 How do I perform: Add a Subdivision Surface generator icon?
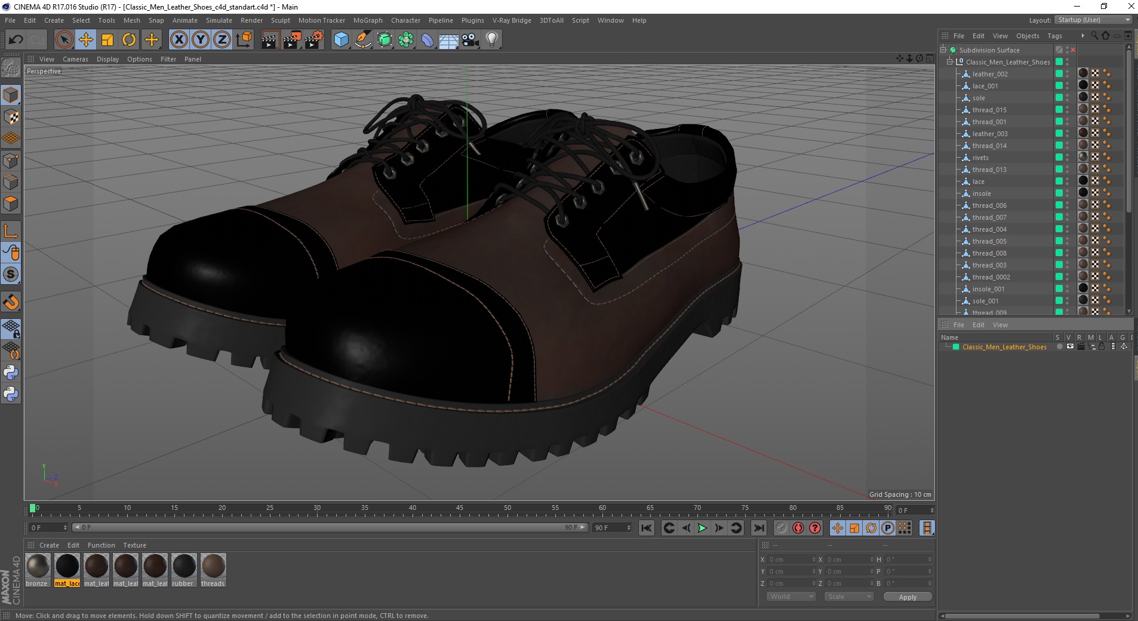tap(385, 40)
